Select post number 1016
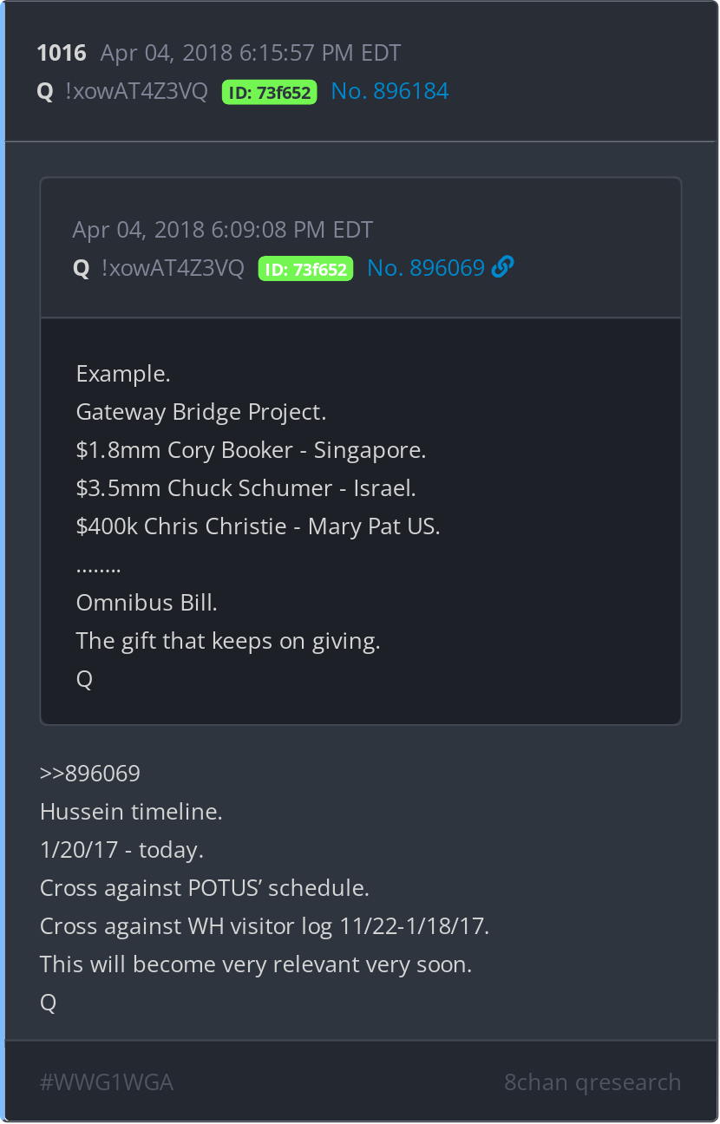 pyautogui.click(x=62, y=53)
